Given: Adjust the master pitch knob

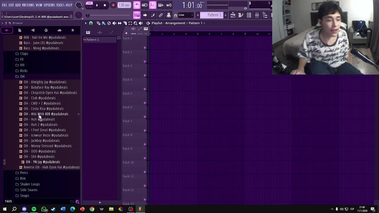Looking at the screenshot, I should [78, 15].
